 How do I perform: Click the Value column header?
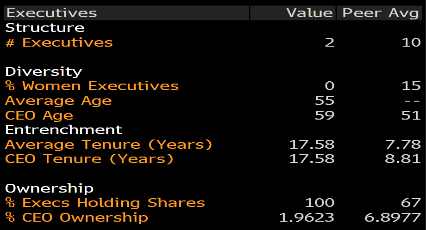(310, 13)
